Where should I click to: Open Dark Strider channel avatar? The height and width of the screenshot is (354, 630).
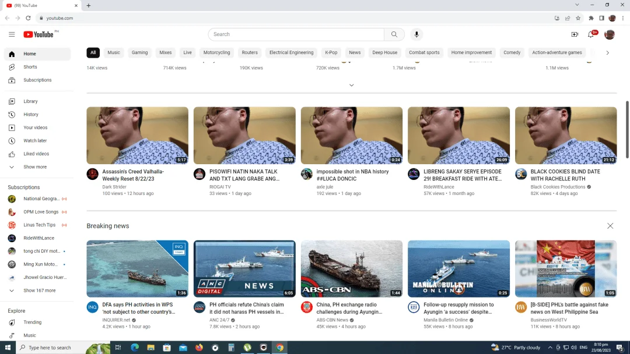[x=92, y=174]
